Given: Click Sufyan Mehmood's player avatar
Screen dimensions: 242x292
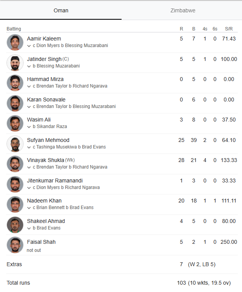Looking at the screenshot, I should tap(15, 143).
